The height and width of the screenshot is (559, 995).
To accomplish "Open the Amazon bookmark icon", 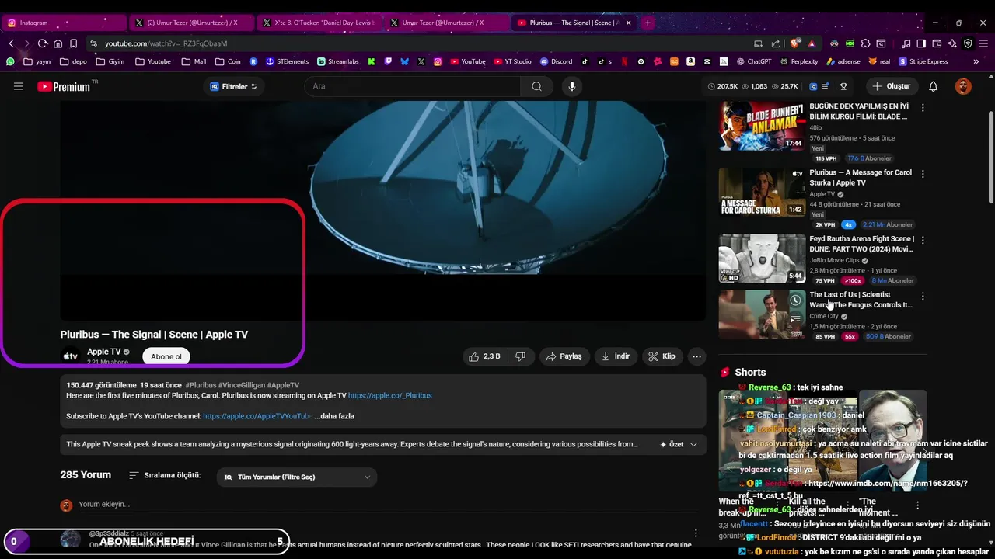I will 691,61.
